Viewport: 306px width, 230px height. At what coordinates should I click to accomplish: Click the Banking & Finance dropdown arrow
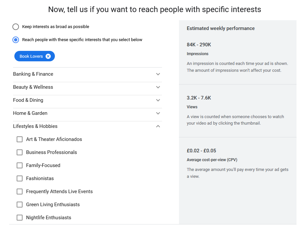coord(158,74)
